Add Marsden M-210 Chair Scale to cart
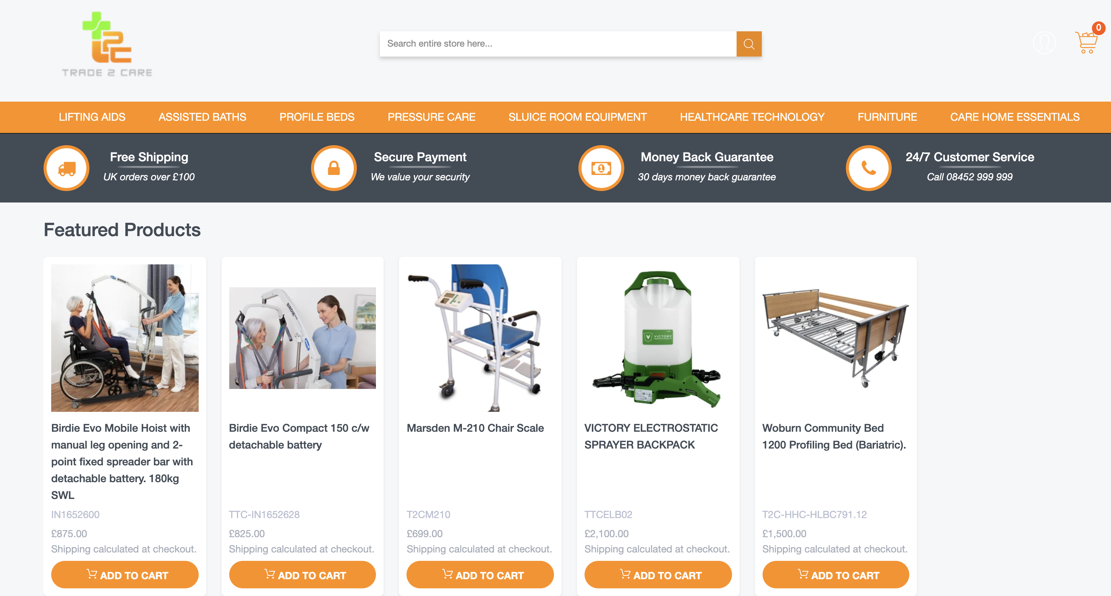The image size is (1111, 596). [480, 575]
